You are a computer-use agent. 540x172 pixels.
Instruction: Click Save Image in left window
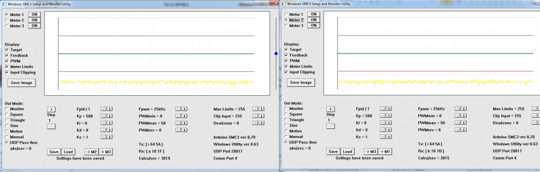point(22,83)
